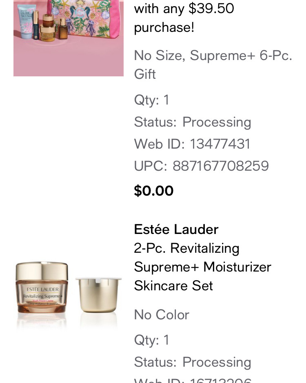Click the $39.50 purchase gift title text
306x383 pixels.
tap(184, 18)
